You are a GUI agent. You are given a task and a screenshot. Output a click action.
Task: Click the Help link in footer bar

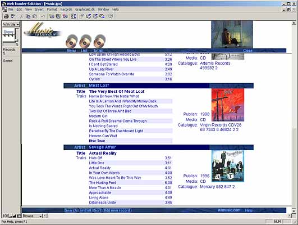[249, 210]
